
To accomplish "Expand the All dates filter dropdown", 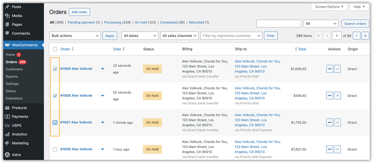I will [x=140, y=36].
